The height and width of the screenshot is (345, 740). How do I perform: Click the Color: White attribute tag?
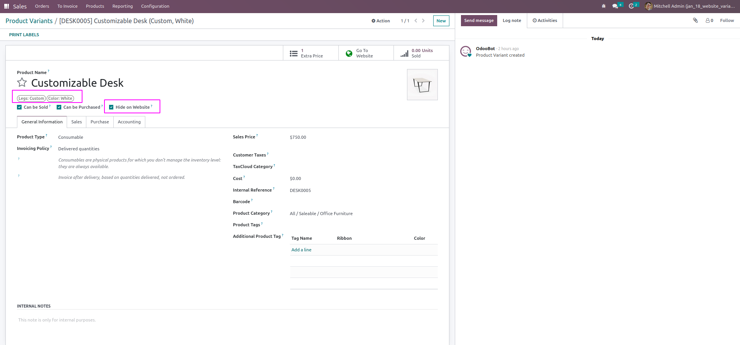[60, 98]
